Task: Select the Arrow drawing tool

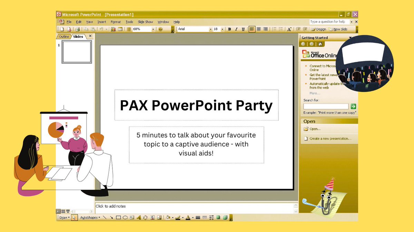Action: [111, 218]
